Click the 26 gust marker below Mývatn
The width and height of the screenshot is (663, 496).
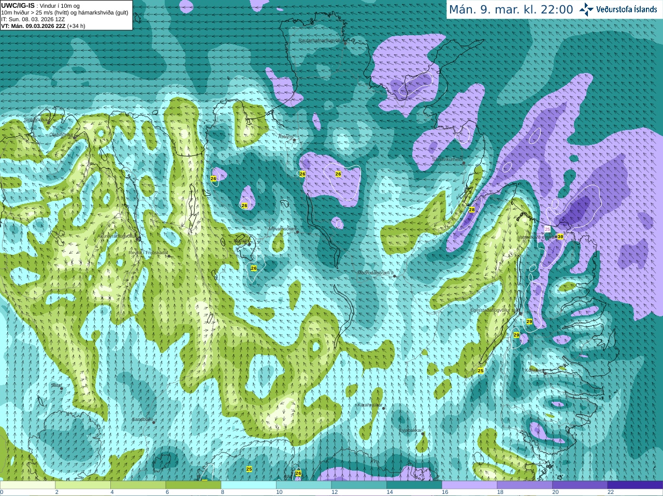(x=253, y=268)
